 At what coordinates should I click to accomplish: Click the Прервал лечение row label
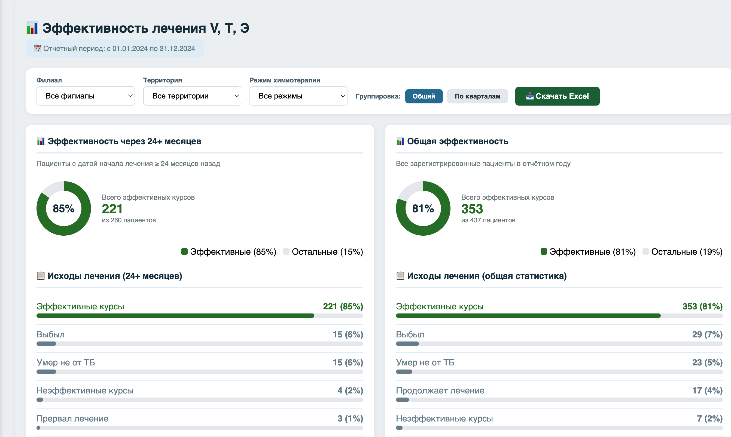[72, 418]
